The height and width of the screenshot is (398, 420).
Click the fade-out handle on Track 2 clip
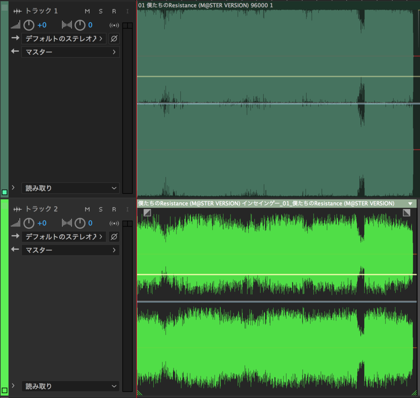click(x=406, y=213)
